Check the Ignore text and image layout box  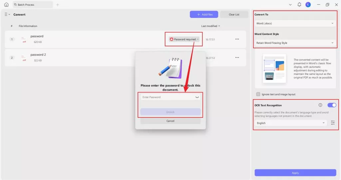[x=258, y=94]
